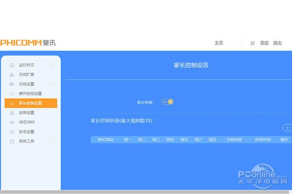Click the running status checkmark icon

coord(12,65)
